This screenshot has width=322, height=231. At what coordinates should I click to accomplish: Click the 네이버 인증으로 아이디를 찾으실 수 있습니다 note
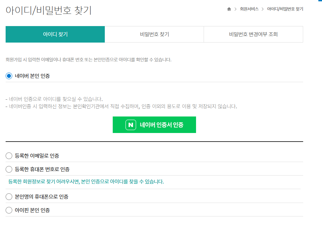coord(55,99)
